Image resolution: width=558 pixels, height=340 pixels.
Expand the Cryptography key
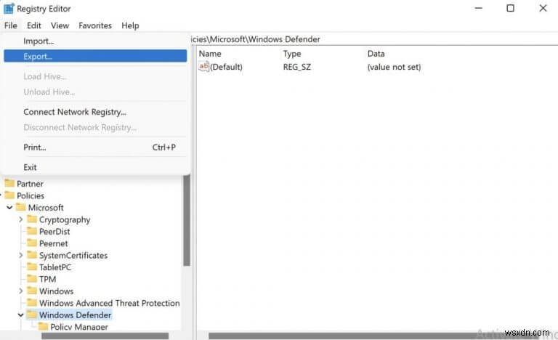pos(20,219)
